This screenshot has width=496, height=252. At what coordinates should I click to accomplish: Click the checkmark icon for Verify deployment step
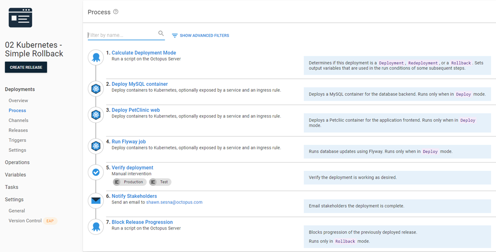click(x=96, y=172)
